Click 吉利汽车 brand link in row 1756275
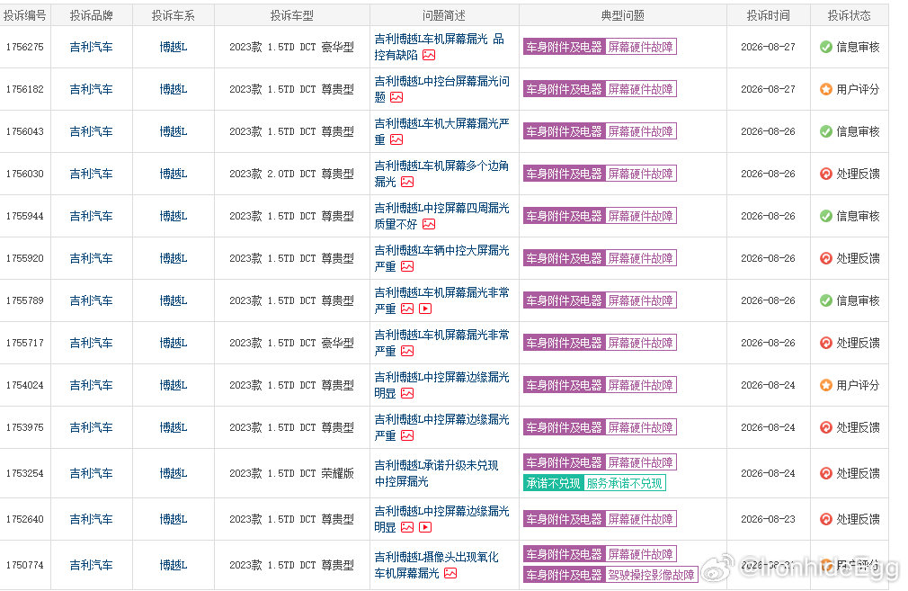The width and height of the screenshot is (908, 591). pos(92,47)
